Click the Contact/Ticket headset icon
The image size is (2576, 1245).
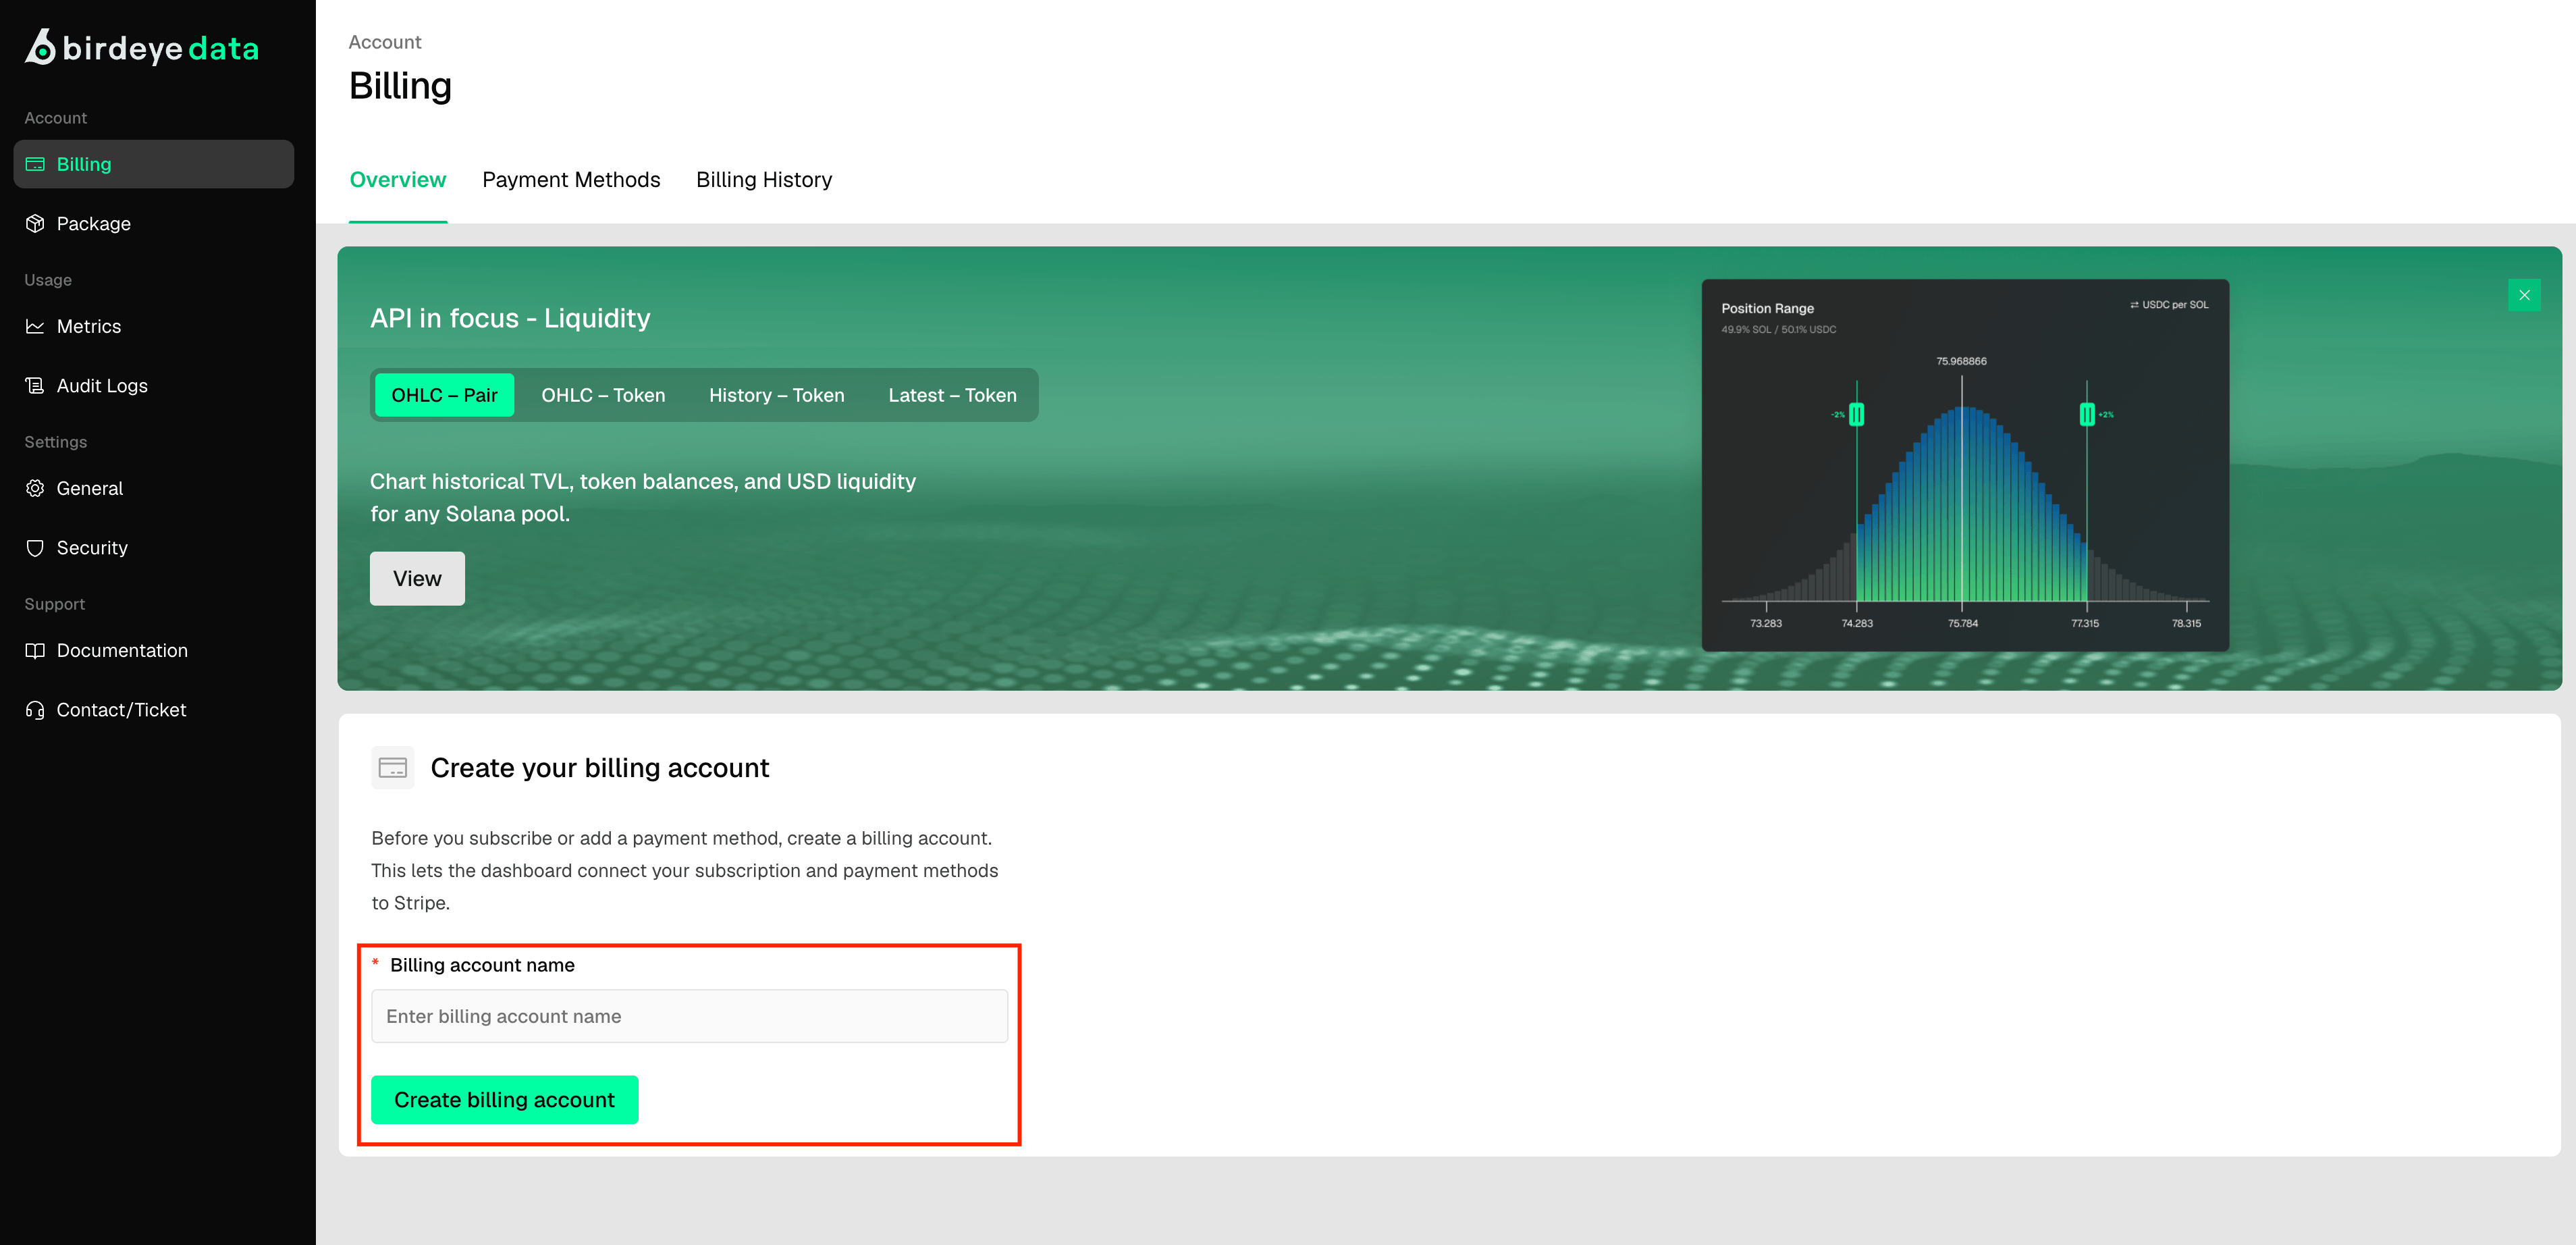pos(35,710)
